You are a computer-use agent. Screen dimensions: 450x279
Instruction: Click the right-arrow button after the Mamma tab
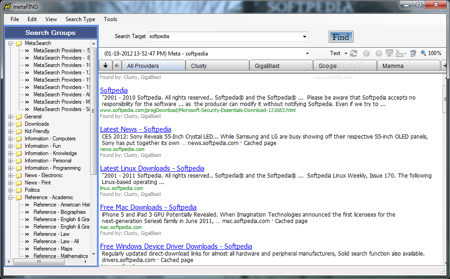444,66
